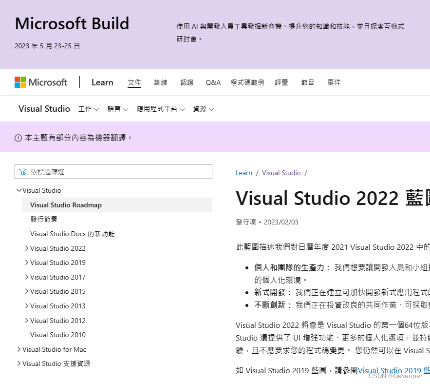Click the info icon in the machine translation banner
The width and height of the screenshot is (430, 384).
click(x=18, y=138)
